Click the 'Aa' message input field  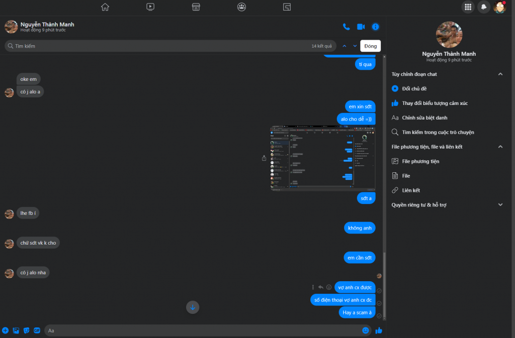pyautogui.click(x=201, y=330)
